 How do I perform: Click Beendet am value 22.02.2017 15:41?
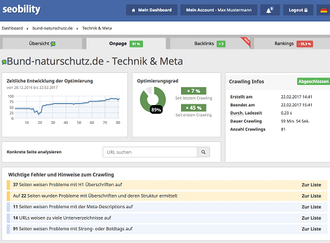click(x=296, y=105)
